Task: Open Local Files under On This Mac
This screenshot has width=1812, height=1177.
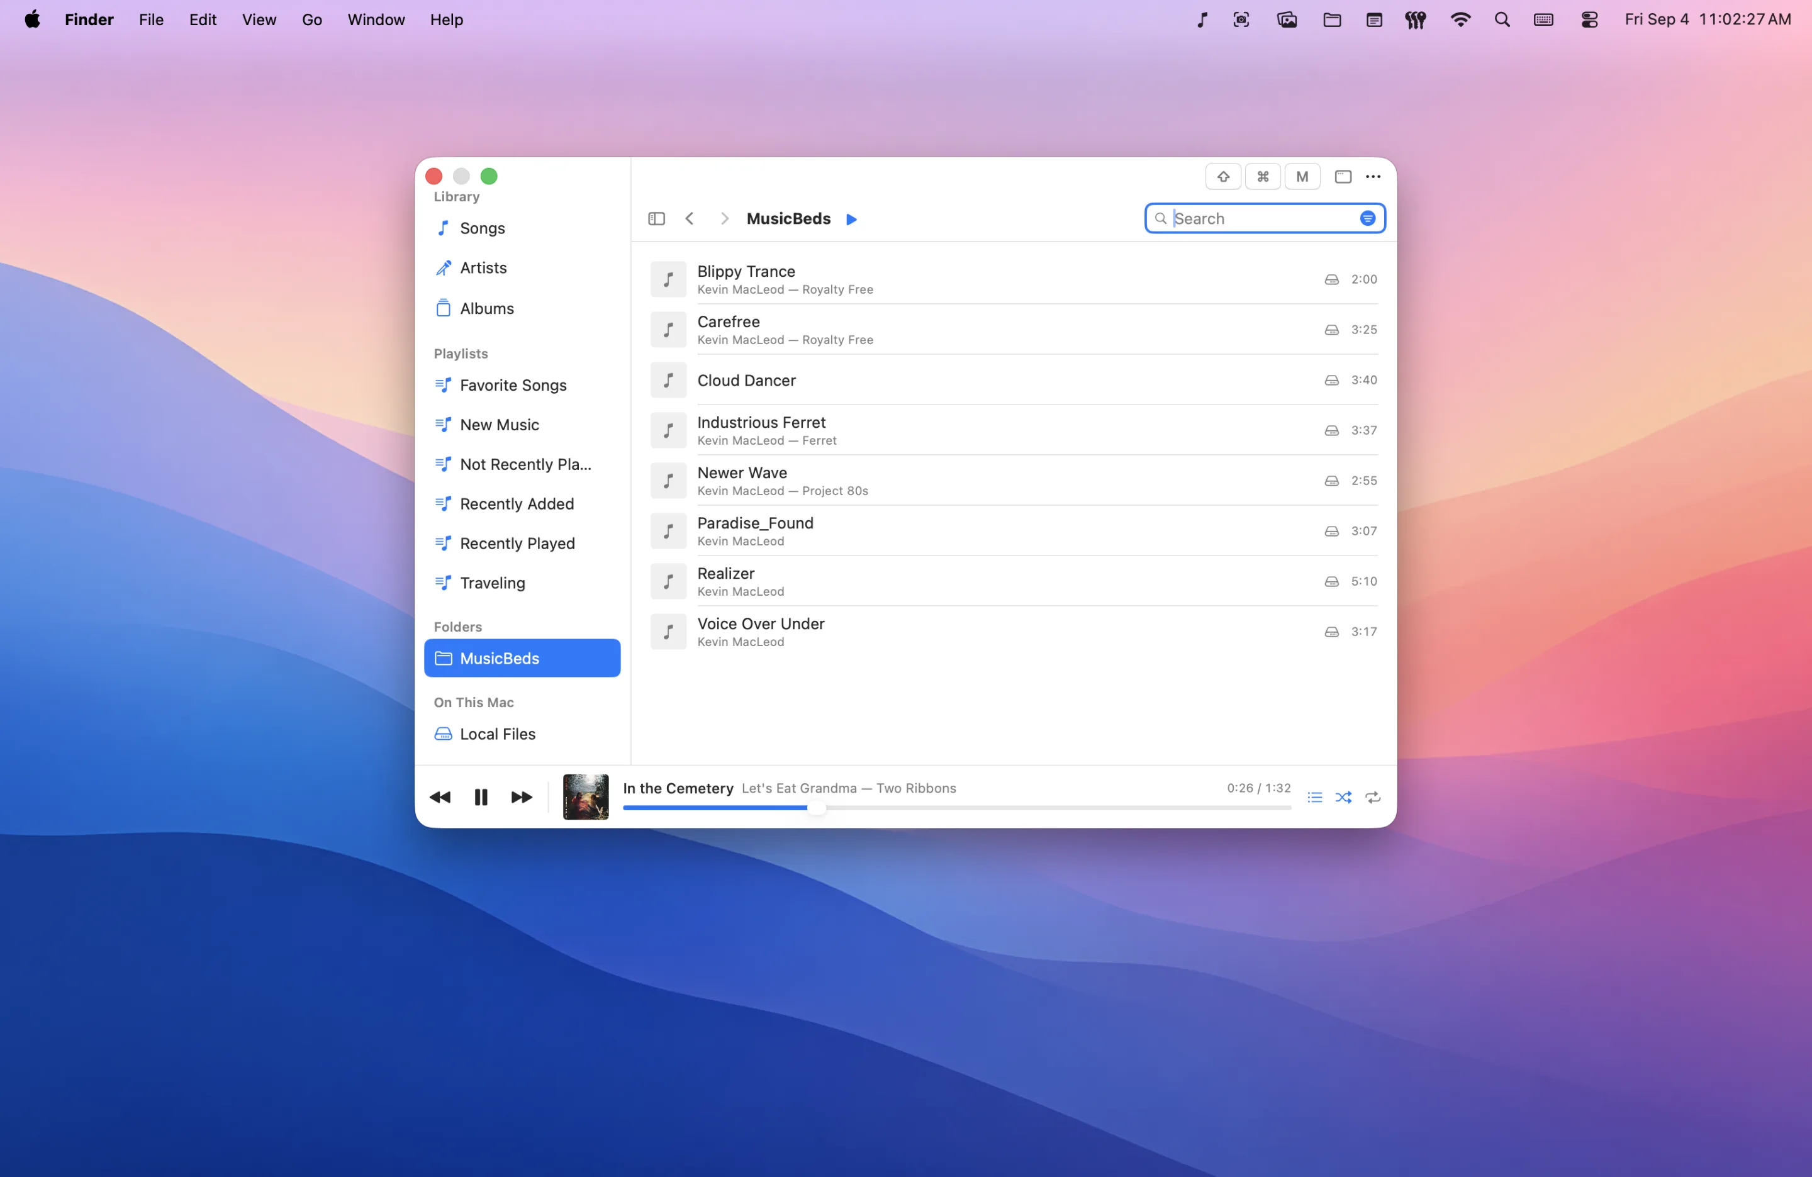Action: [522, 734]
